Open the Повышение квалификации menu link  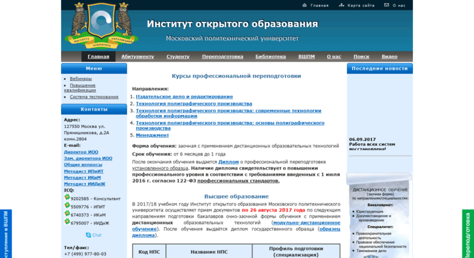[x=80, y=88]
